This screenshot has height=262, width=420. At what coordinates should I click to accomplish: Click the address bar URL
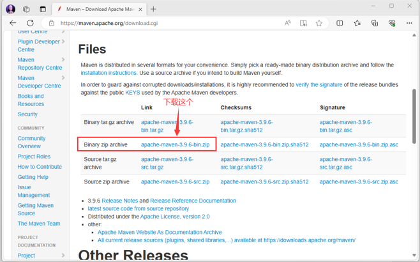coord(109,23)
